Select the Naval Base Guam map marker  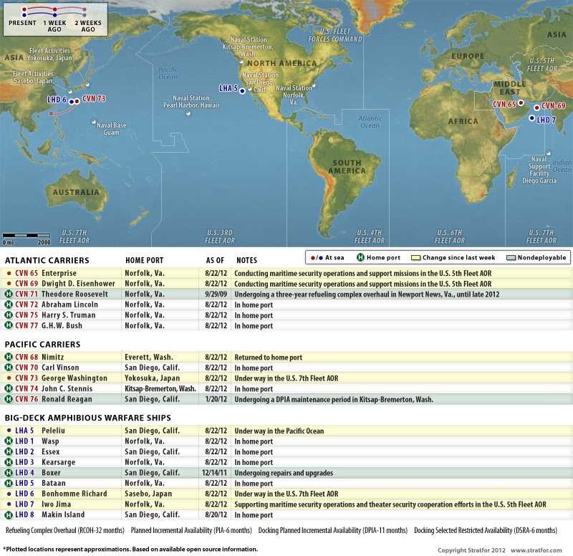point(92,122)
